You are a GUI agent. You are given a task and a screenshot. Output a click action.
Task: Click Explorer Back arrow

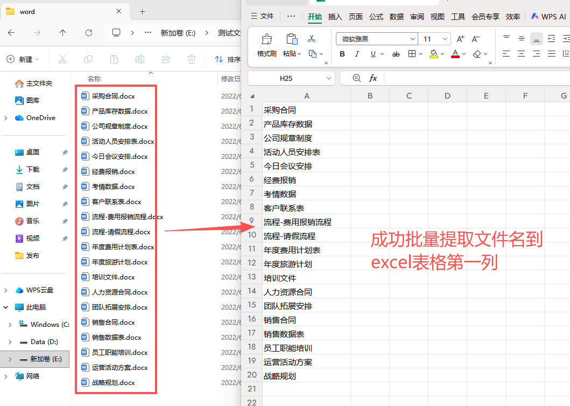coord(11,33)
